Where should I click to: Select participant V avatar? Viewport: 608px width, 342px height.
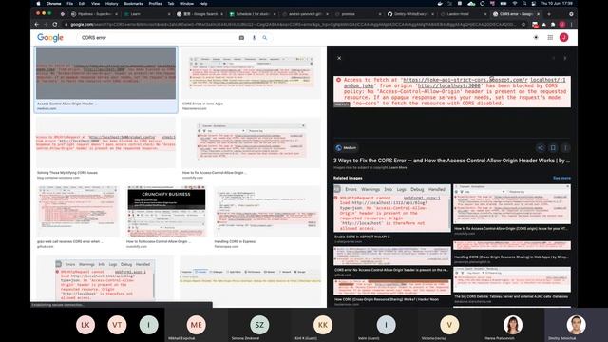[x=449, y=325]
